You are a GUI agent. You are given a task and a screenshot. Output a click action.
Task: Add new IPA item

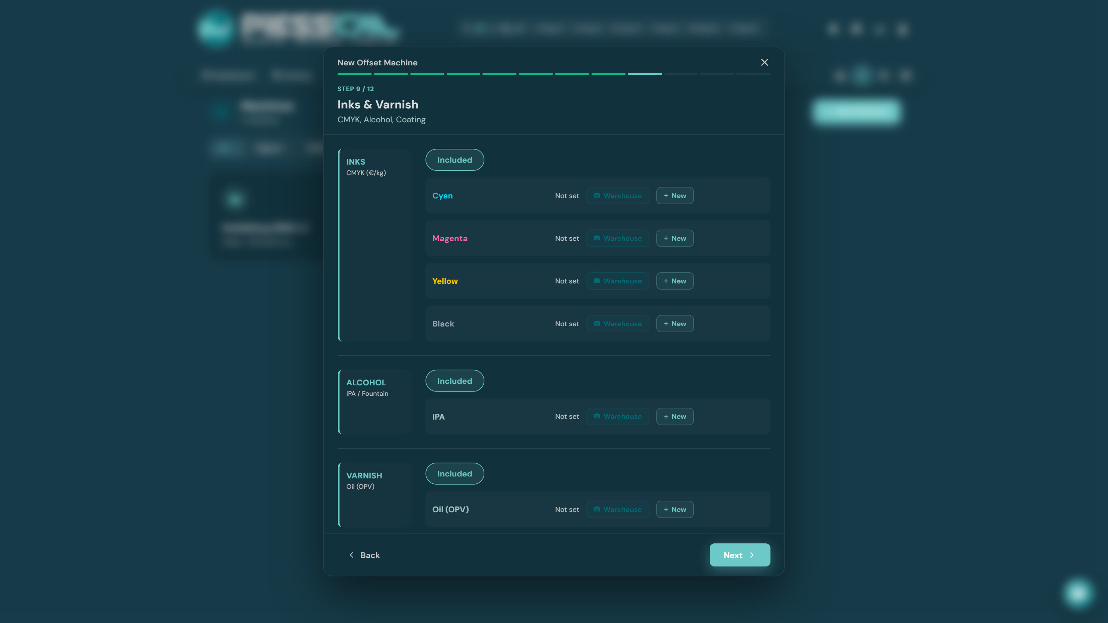tap(674, 416)
